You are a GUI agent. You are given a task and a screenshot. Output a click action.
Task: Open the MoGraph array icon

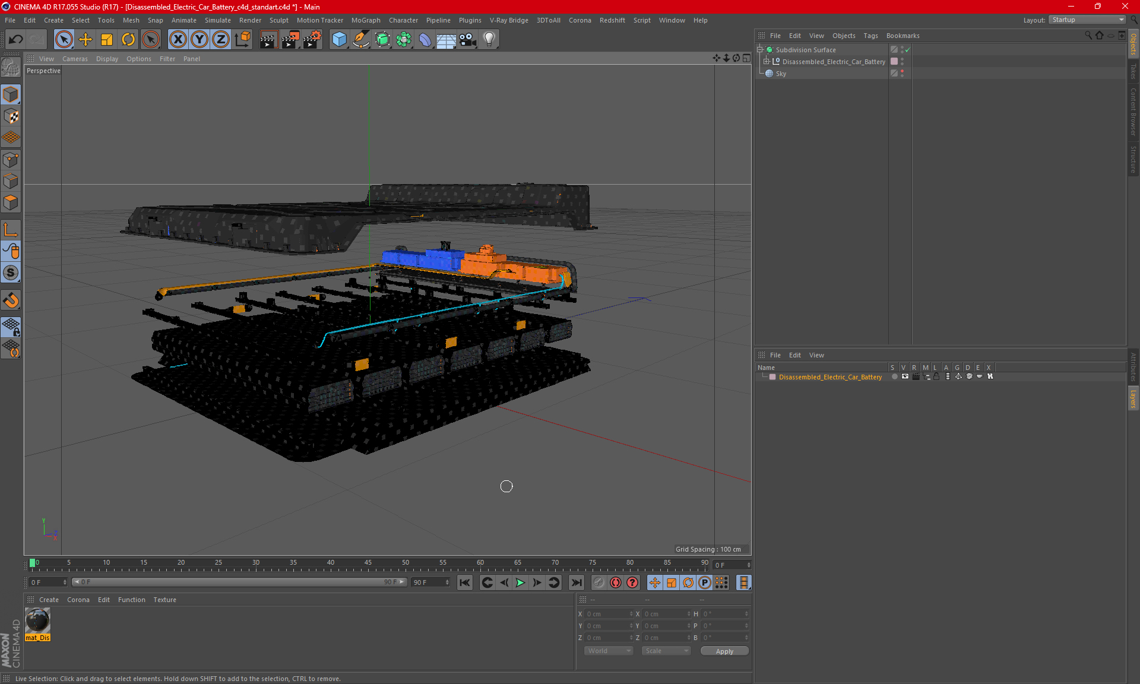coord(404,40)
